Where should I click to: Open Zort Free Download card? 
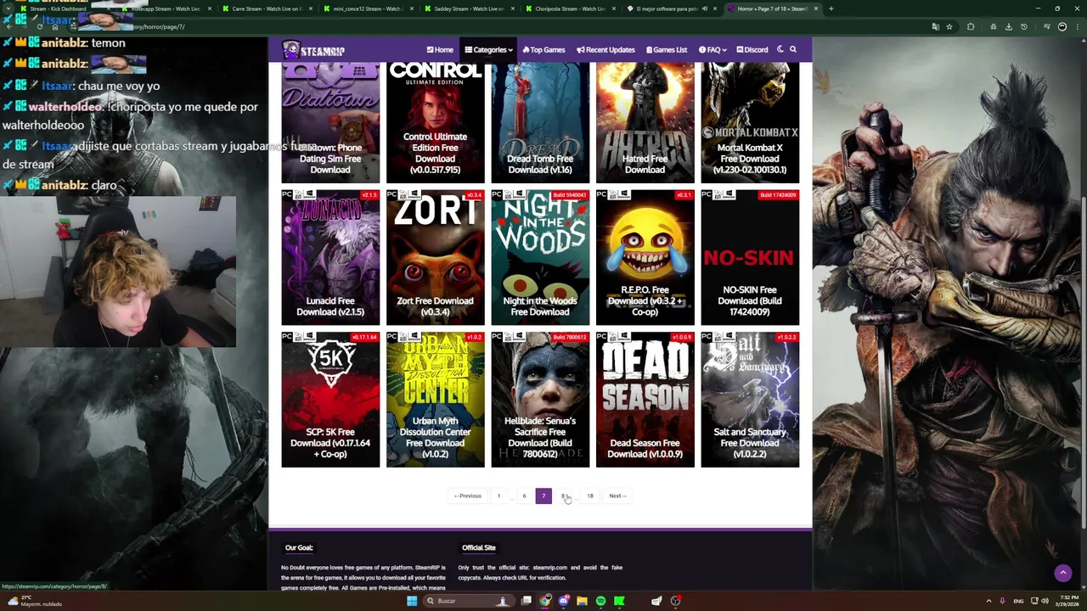pyautogui.click(x=435, y=257)
